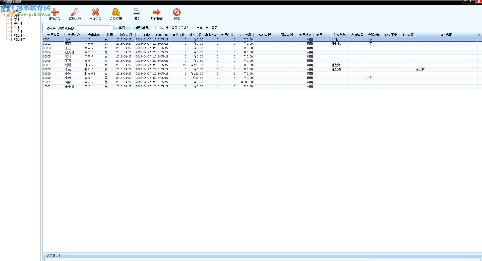This screenshot has height=261, width=482.
Task: Click the 性别 column header
Action: [x=110, y=35]
